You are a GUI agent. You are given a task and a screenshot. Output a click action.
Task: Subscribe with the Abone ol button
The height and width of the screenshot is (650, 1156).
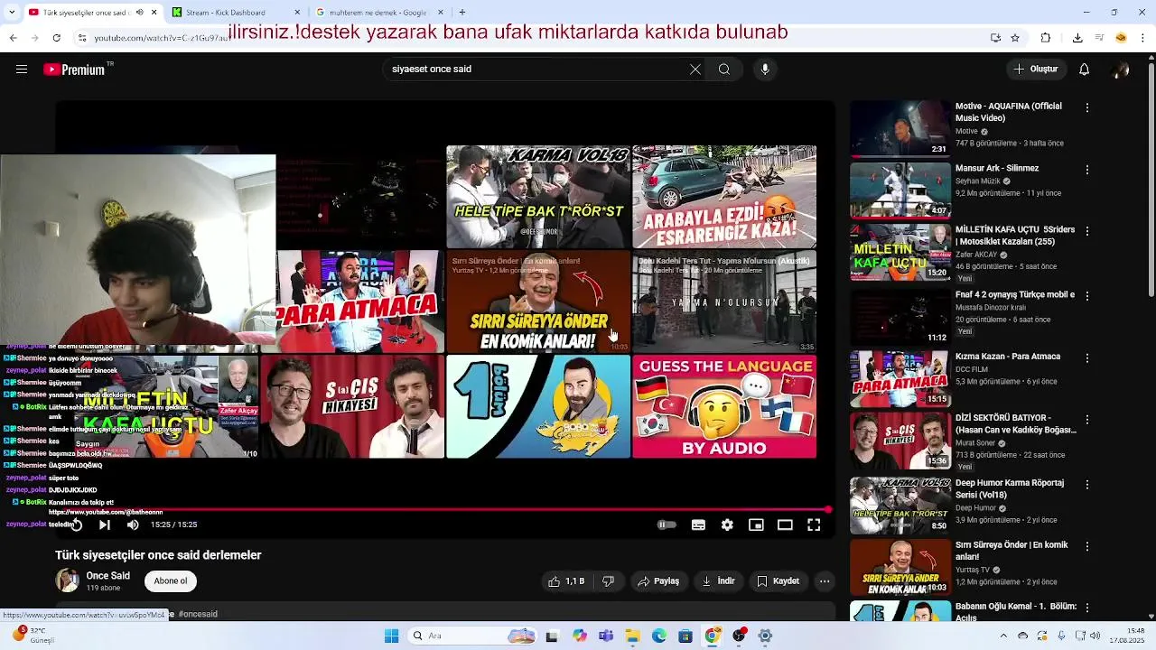click(x=171, y=581)
